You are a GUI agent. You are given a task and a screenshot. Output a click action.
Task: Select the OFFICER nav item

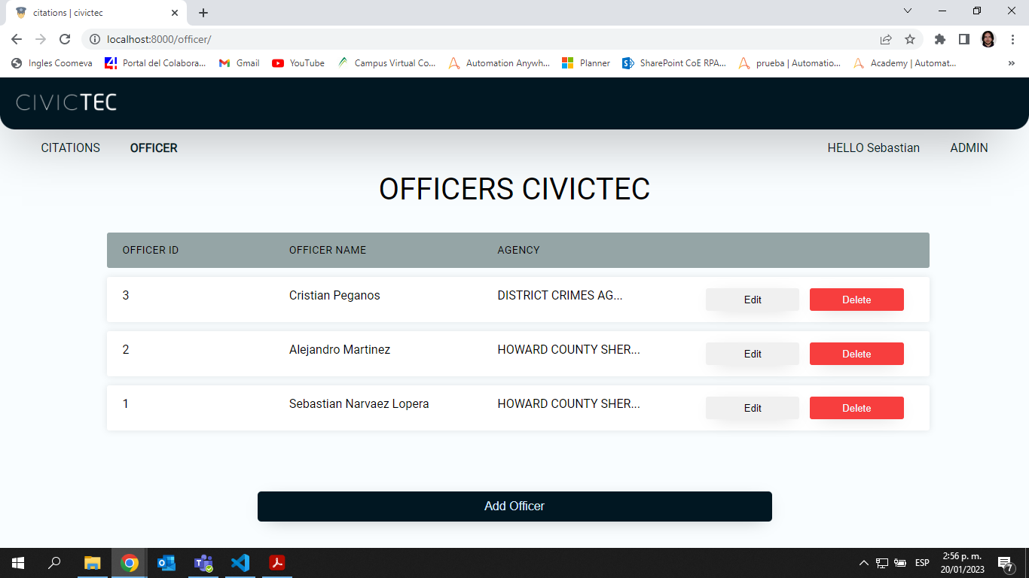pyautogui.click(x=154, y=148)
